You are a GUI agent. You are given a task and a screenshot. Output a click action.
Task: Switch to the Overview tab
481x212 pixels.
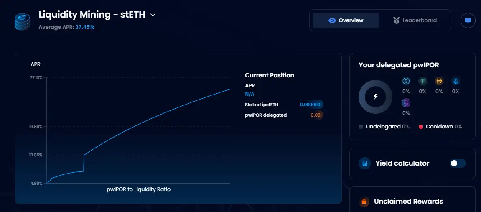pyautogui.click(x=346, y=20)
